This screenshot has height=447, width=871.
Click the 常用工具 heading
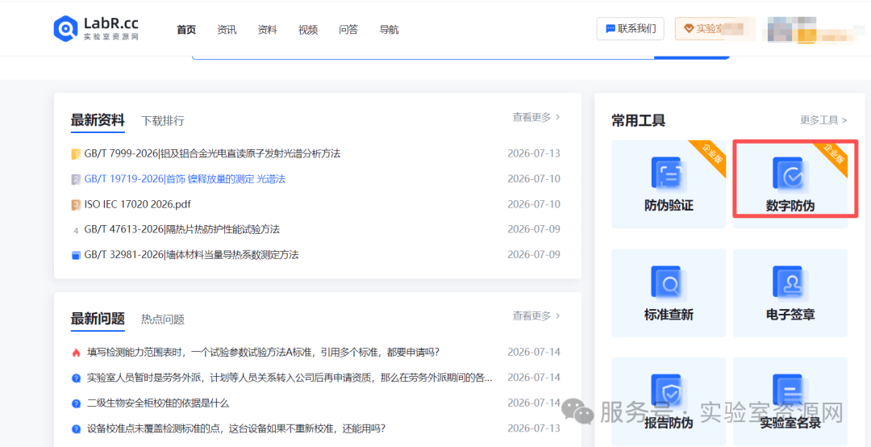click(x=638, y=120)
